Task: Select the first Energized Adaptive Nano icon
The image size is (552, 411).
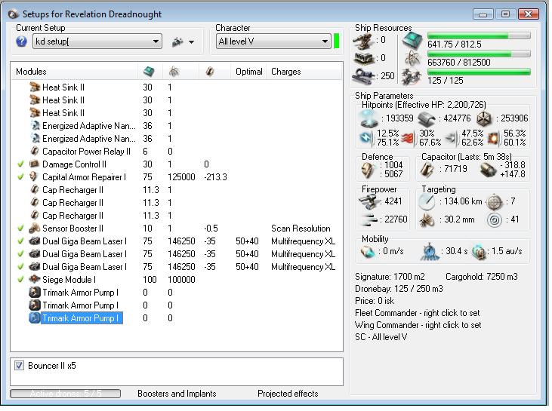Action: (x=35, y=125)
